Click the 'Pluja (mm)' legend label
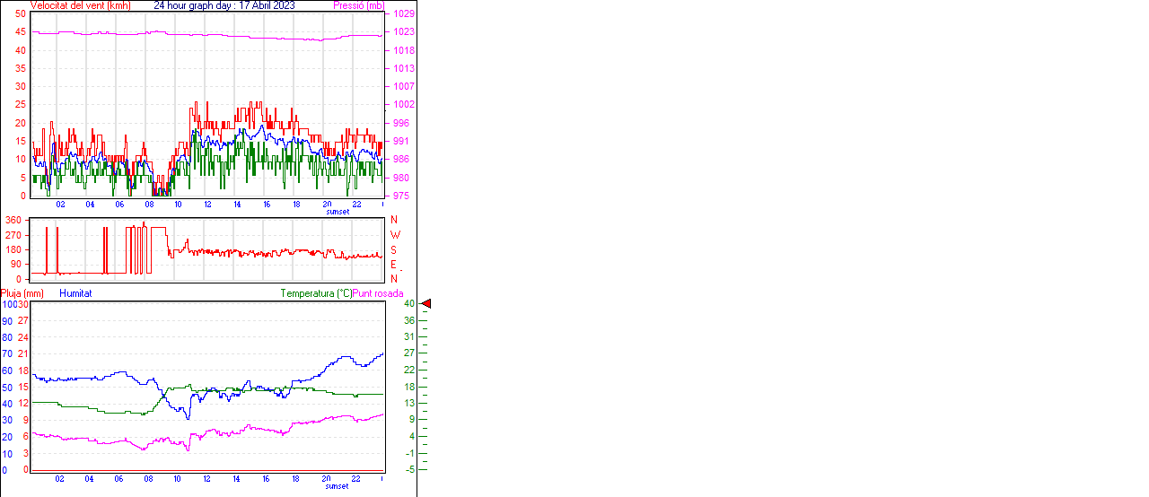Viewport: 1149px width, 497px height. click(x=22, y=293)
